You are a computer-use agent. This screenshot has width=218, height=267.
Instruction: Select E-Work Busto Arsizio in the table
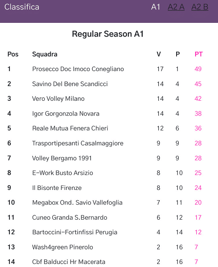click(63, 173)
